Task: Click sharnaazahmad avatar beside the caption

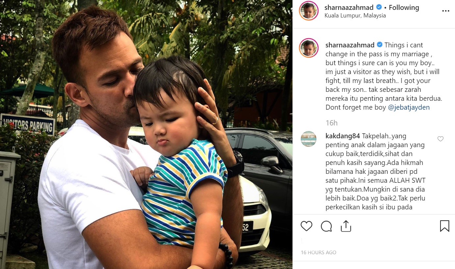Action: [309, 48]
